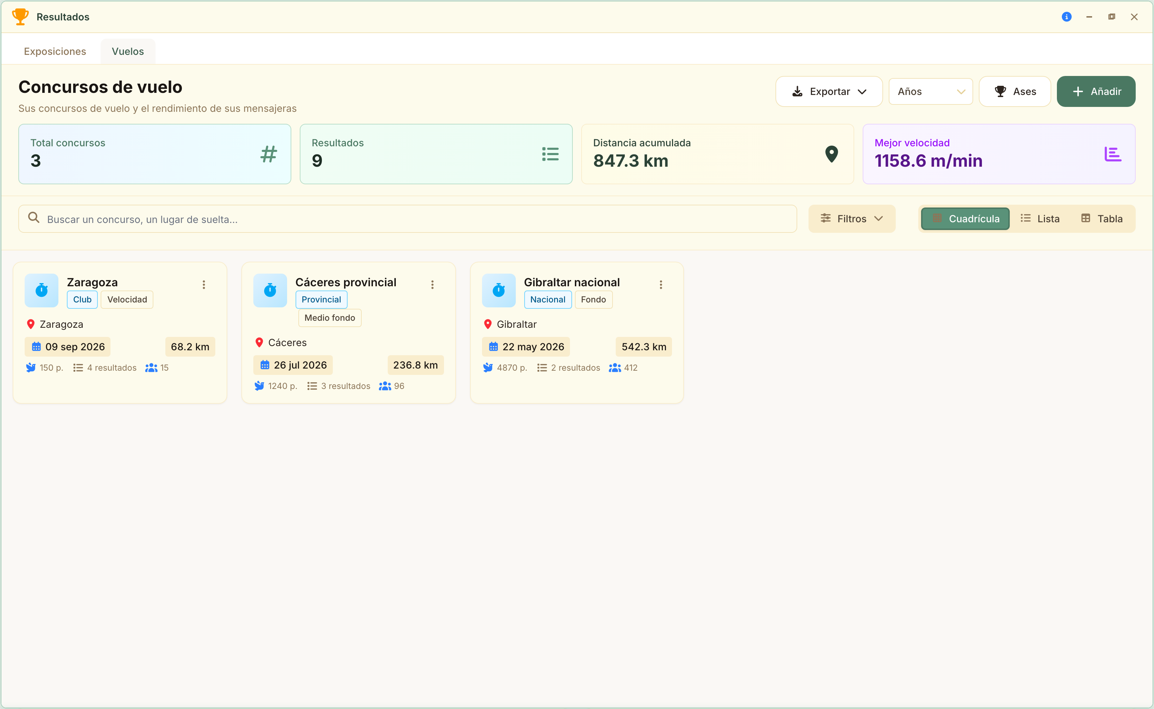Switch to Tabla view
The height and width of the screenshot is (709, 1154).
pyautogui.click(x=1102, y=218)
